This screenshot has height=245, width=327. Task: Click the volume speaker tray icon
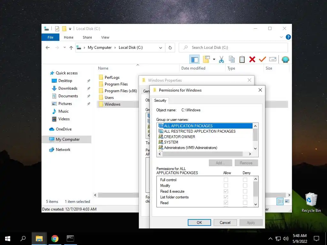(286, 239)
